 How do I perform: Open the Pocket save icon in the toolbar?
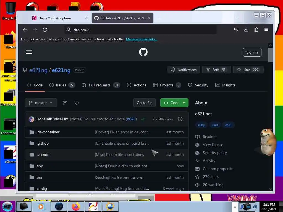click(236, 30)
